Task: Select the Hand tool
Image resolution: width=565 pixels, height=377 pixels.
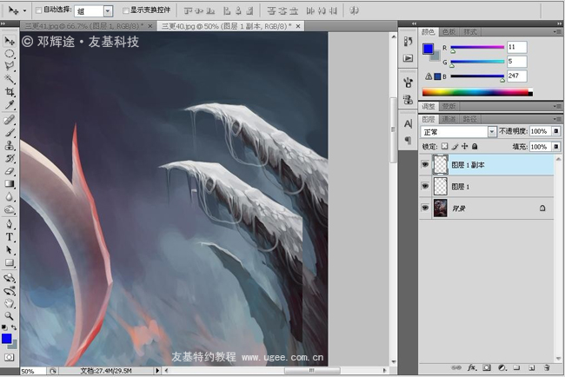Action: click(x=10, y=303)
